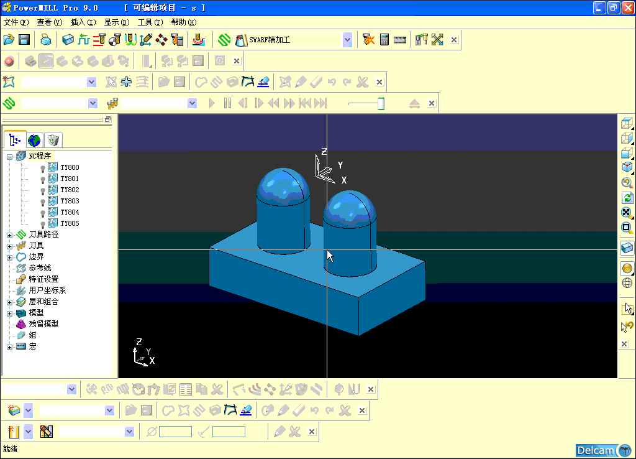Select the shaded view icon
Viewport: 636px width, 459px height.
pyautogui.click(x=627, y=268)
